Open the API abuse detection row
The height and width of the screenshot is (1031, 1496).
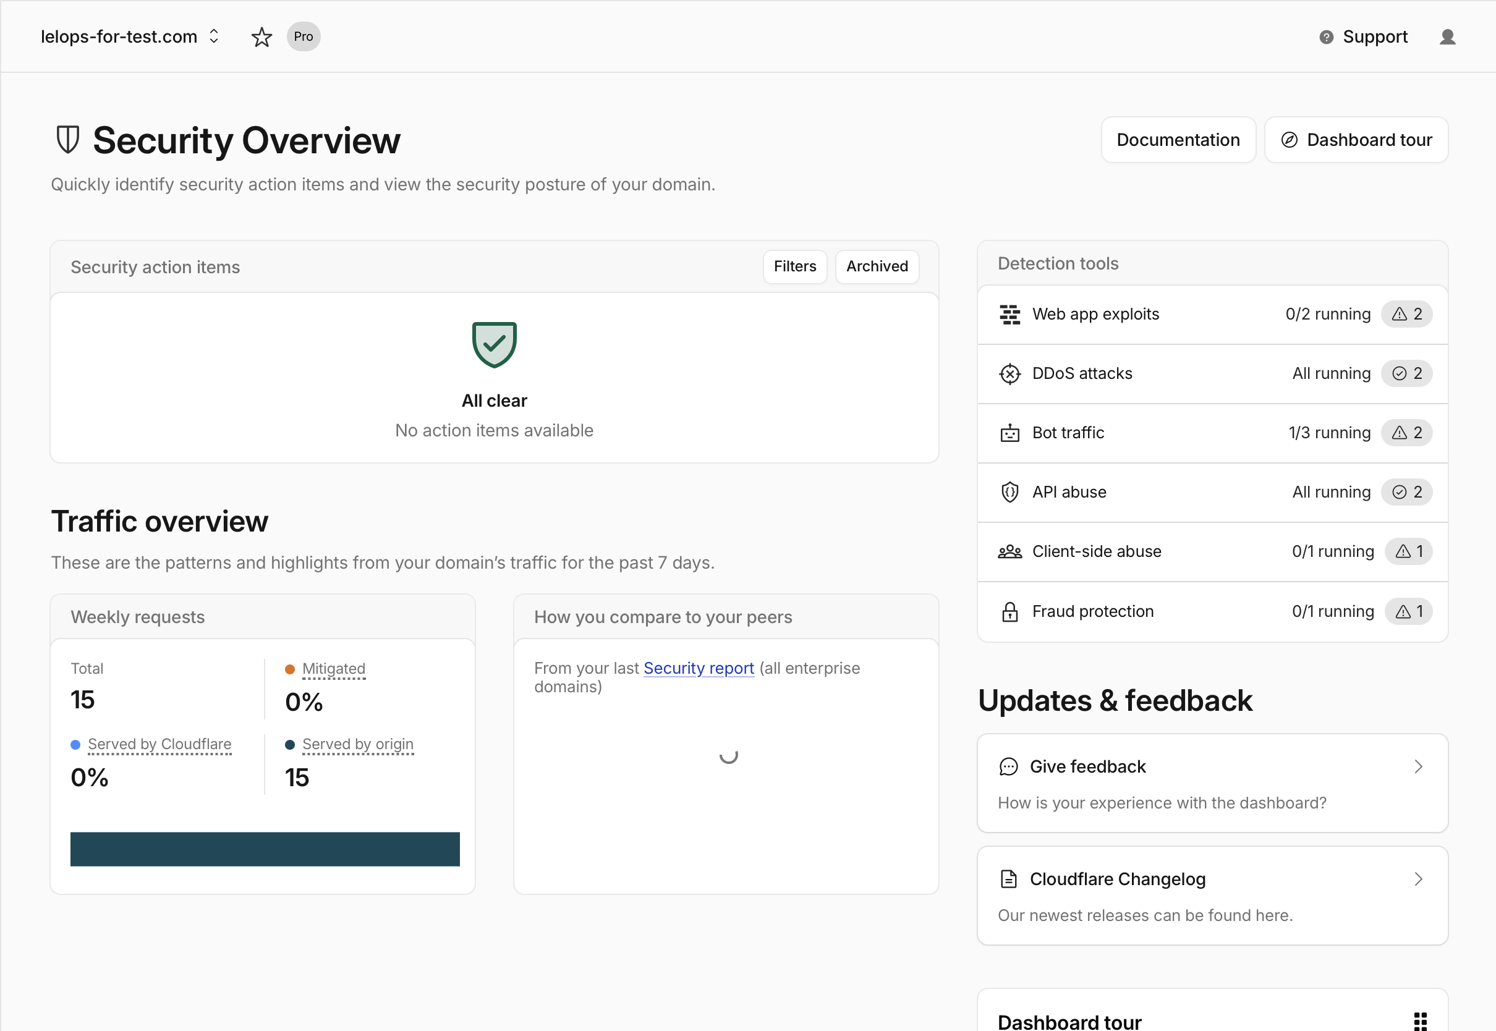coord(1212,492)
